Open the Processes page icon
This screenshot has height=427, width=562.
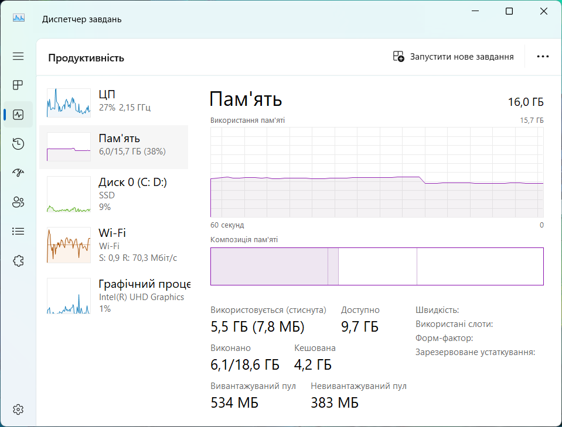coord(18,85)
